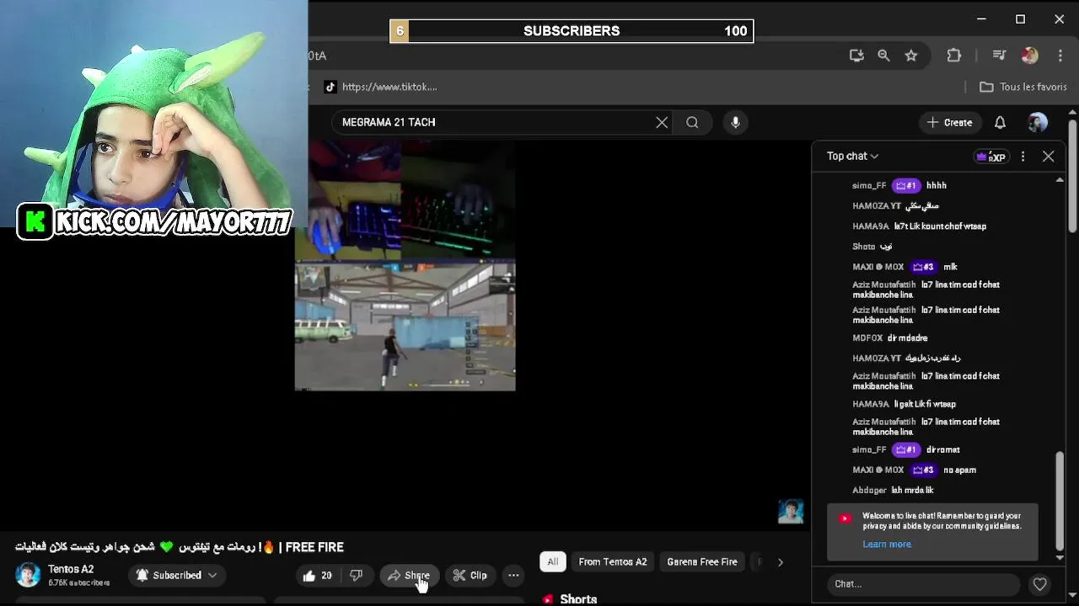Clear the search text with the X
The height and width of the screenshot is (606, 1079).
click(662, 122)
